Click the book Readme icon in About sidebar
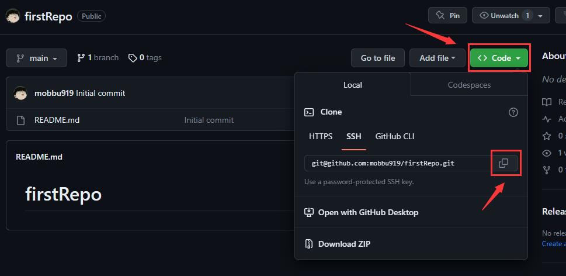Viewport: 566px width, 276px height. (547, 102)
